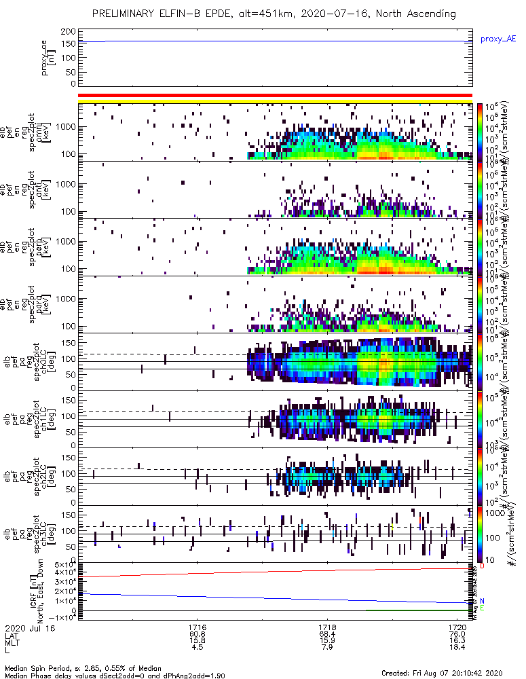Click the anti energy spectrogram panel
This screenshot has width=526, height=679.
point(276,189)
